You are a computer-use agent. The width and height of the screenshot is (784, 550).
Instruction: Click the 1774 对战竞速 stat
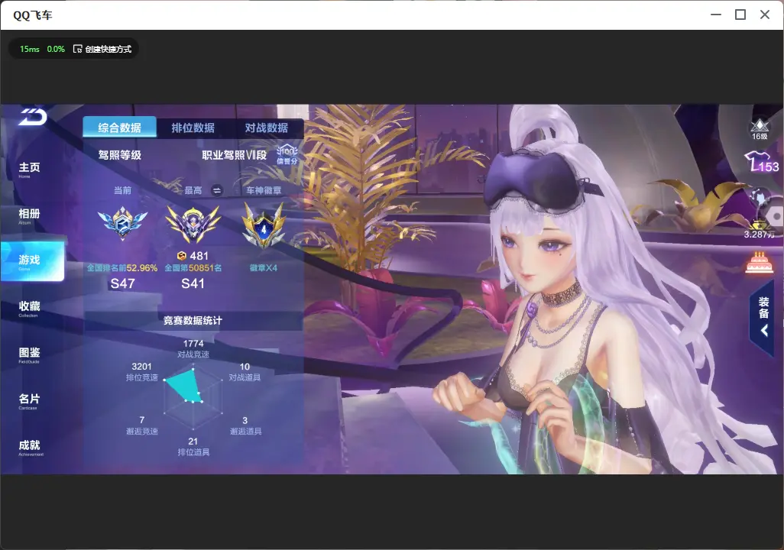[x=193, y=348]
